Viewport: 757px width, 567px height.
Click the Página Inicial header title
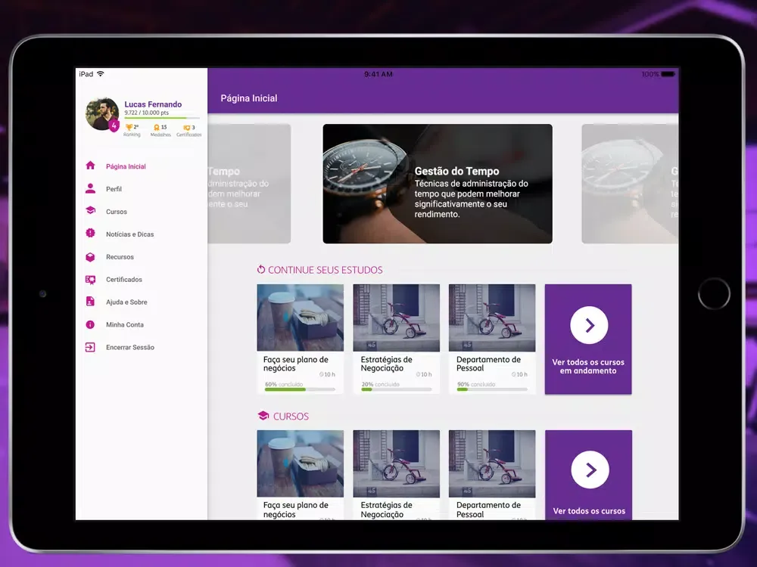point(249,98)
